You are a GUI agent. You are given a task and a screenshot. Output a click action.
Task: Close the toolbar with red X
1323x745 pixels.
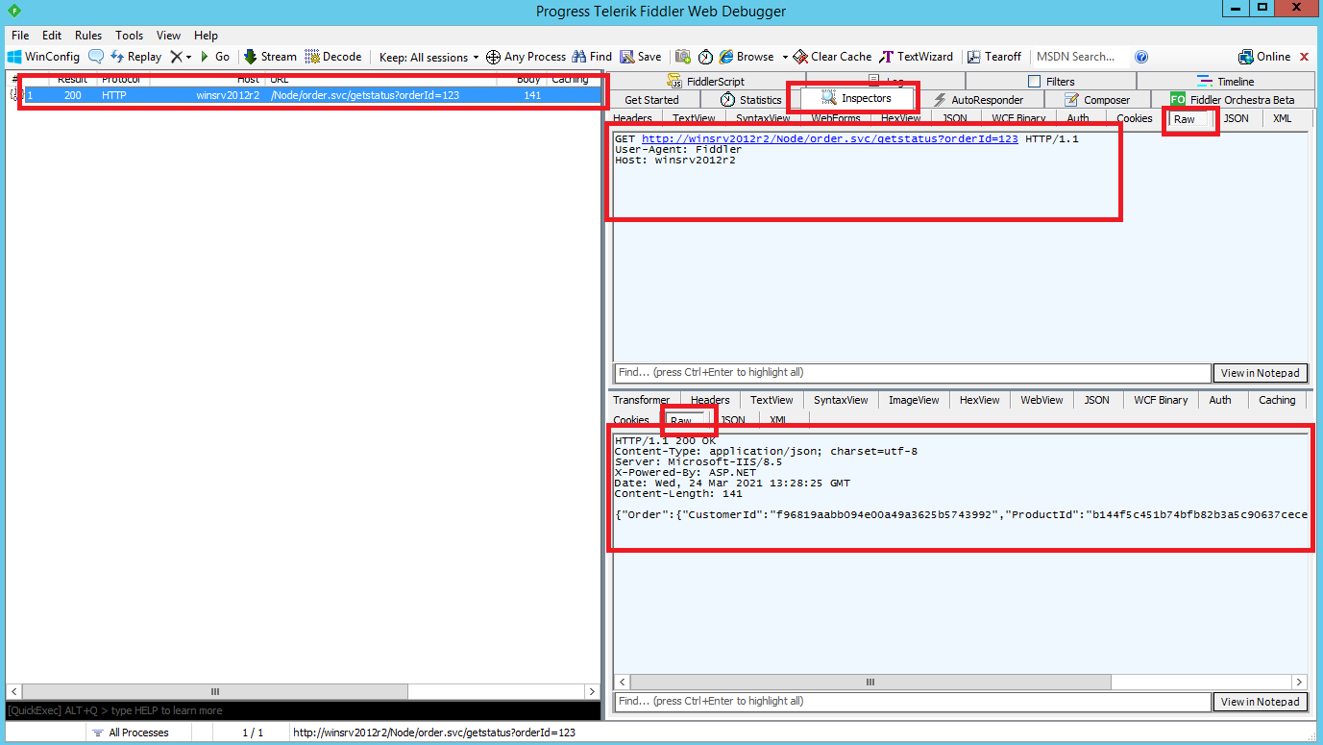1304,57
